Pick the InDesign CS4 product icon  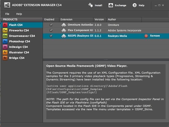(x=5, y=47)
